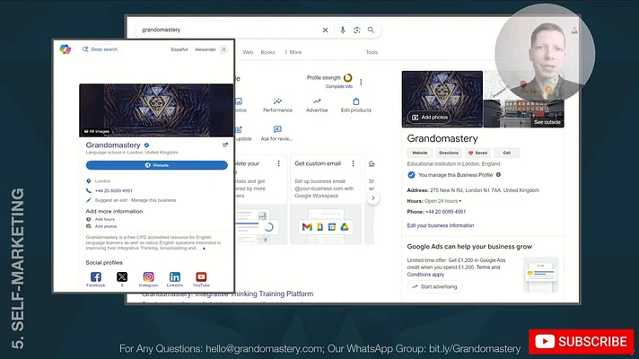This screenshot has height=359, width=639.
Task: Open Deep search in Bing panel
Action: point(100,49)
